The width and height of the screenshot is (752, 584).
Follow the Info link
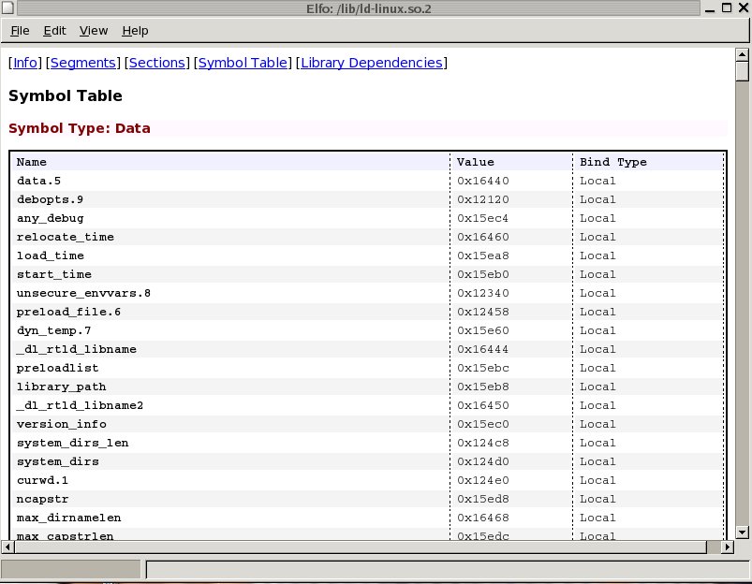tap(25, 63)
